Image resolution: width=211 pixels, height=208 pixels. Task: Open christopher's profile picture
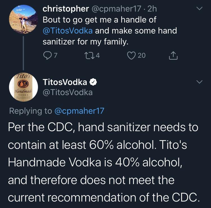23,19
